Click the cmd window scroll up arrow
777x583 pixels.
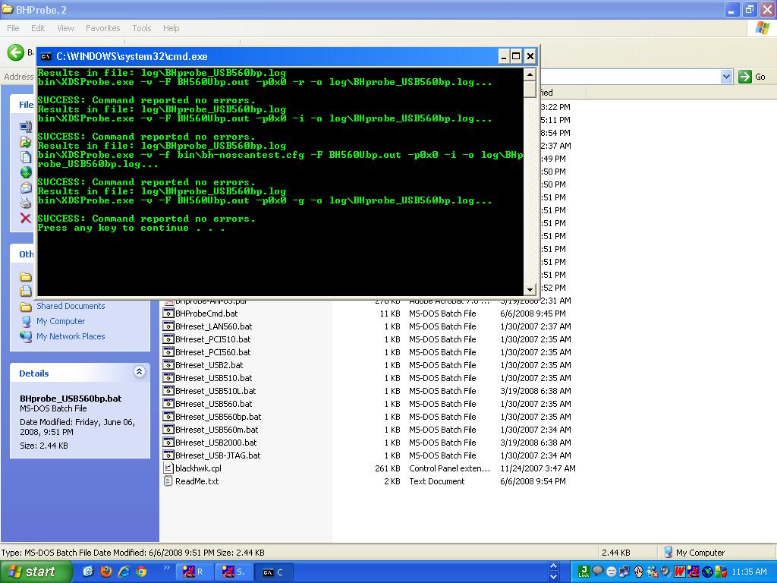530,75
